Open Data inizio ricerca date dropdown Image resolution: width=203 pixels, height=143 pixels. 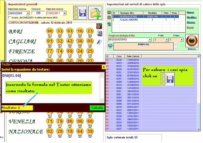[x=28, y=13]
